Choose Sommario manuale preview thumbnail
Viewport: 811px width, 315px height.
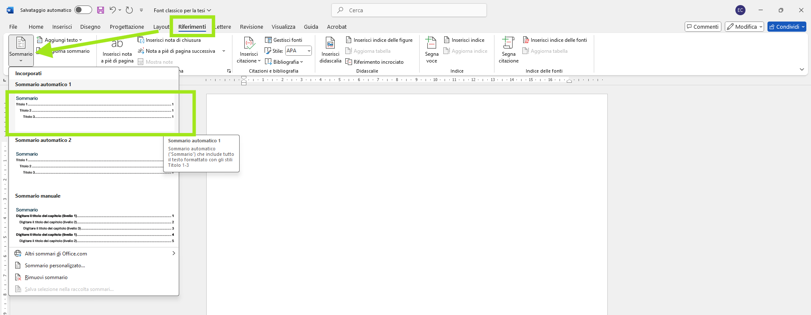click(x=95, y=225)
